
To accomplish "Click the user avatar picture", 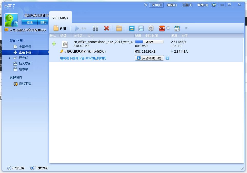I will [11, 20].
